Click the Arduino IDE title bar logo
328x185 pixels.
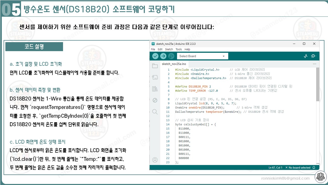click(153, 44)
